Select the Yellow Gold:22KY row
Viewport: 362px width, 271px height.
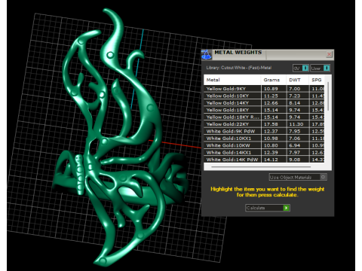264,124
